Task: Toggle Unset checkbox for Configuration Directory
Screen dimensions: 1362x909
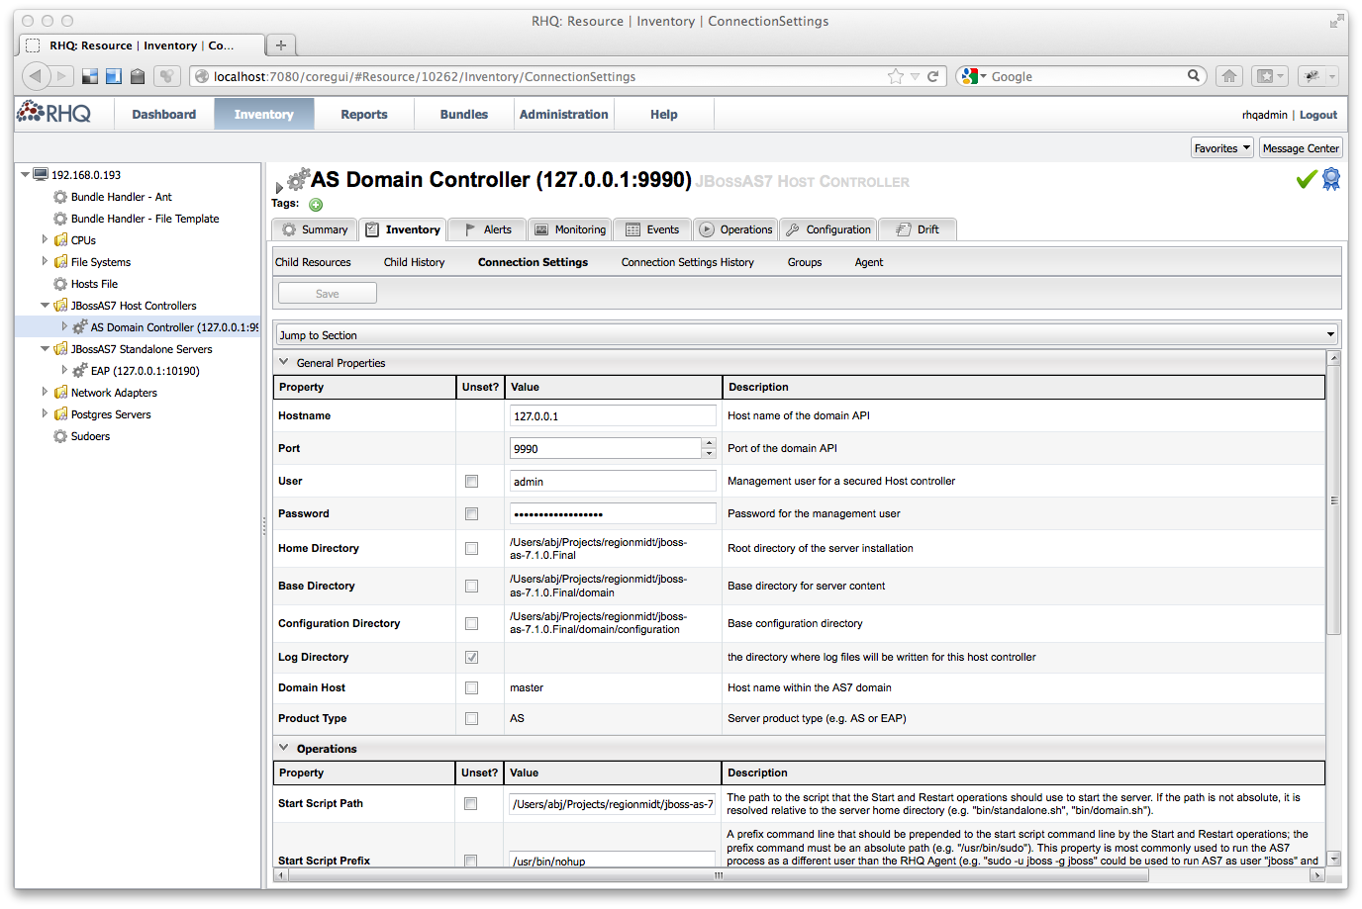Action: click(x=472, y=624)
